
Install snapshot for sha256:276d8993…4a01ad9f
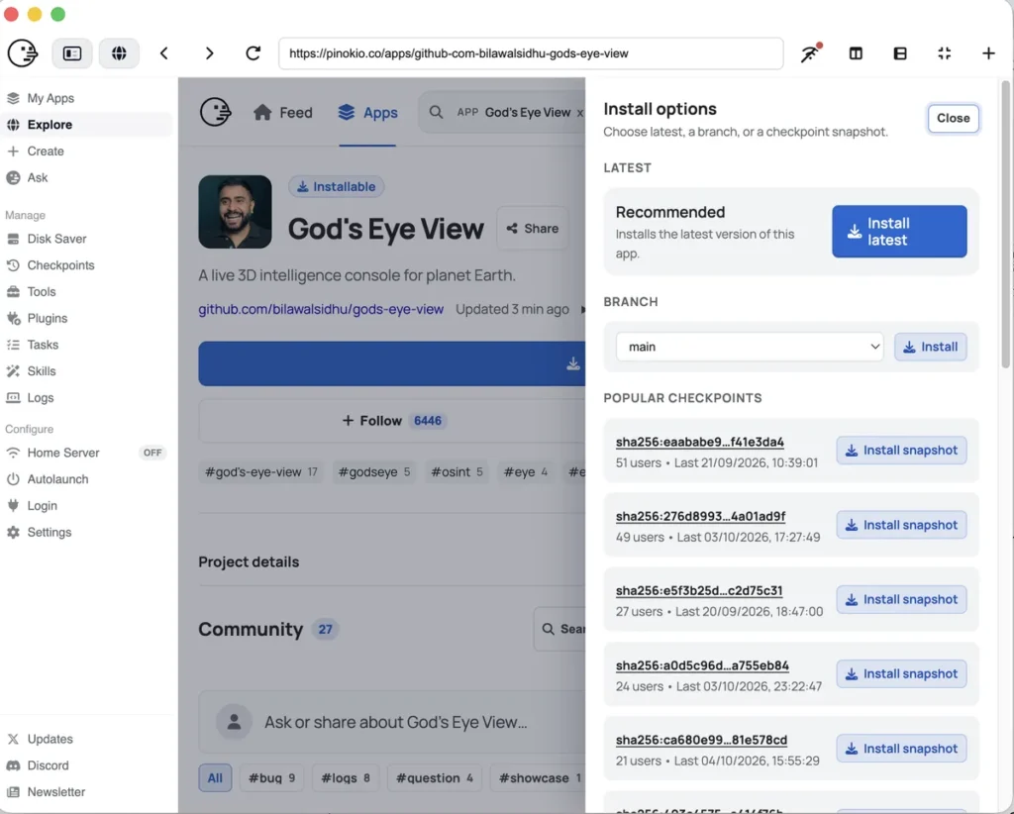[x=901, y=525]
